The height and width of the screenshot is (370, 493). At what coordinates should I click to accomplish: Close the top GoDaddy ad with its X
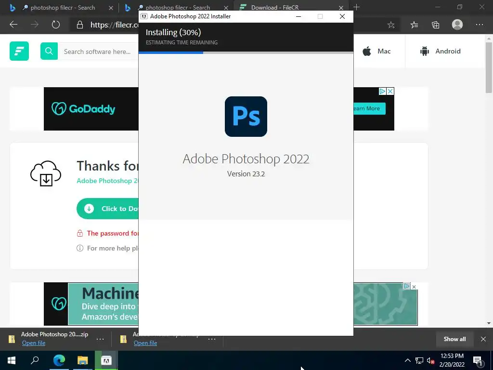(x=390, y=91)
